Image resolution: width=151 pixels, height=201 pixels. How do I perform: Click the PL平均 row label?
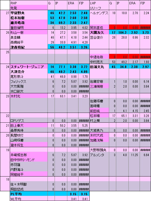(29, 194)
